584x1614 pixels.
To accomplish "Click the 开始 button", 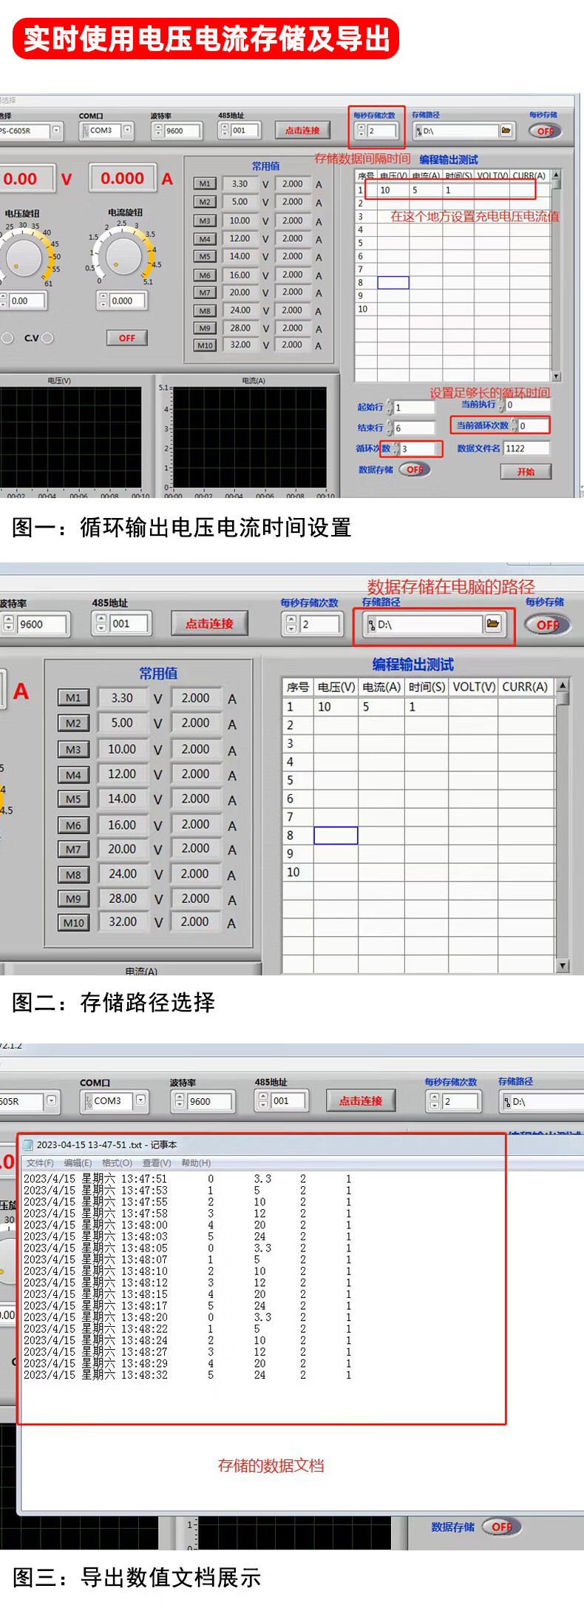I will pyautogui.click(x=526, y=471).
